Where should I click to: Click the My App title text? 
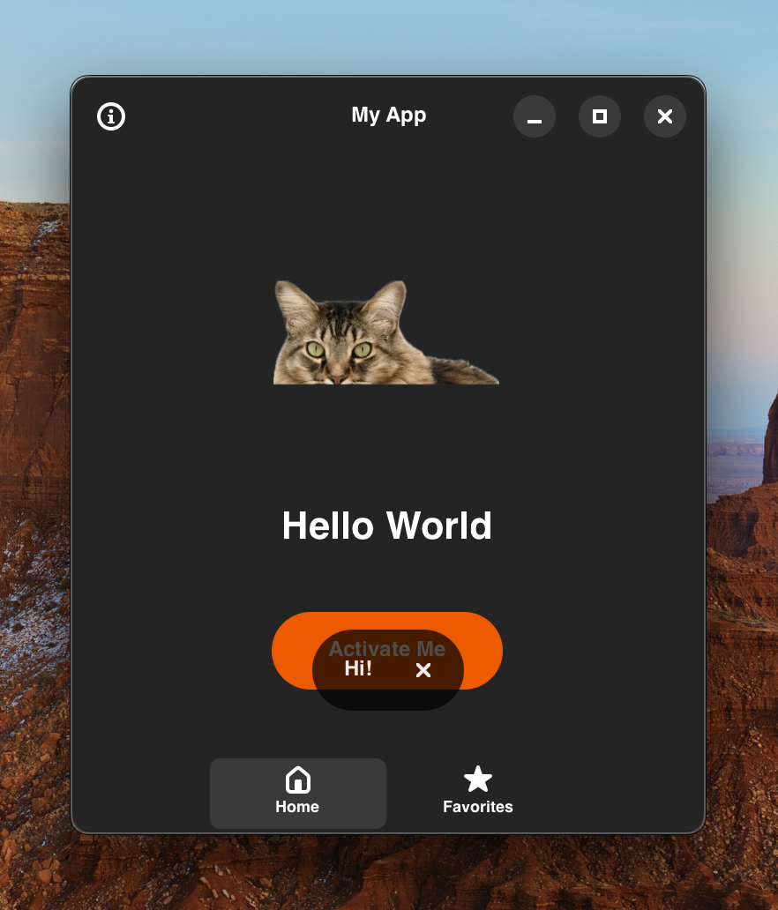388,116
